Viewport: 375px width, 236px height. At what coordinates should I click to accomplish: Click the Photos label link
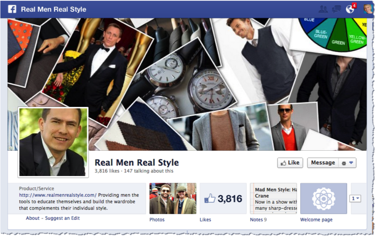[x=157, y=220]
